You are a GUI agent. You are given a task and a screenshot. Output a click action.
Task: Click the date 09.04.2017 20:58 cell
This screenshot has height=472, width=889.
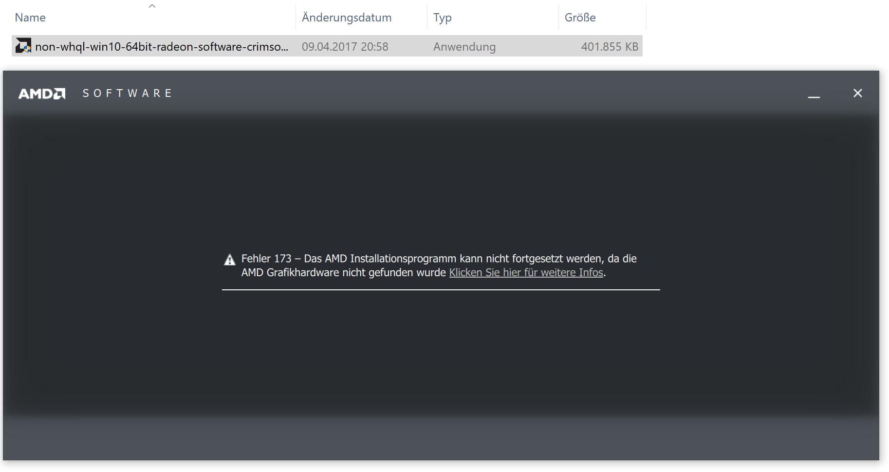click(x=345, y=47)
